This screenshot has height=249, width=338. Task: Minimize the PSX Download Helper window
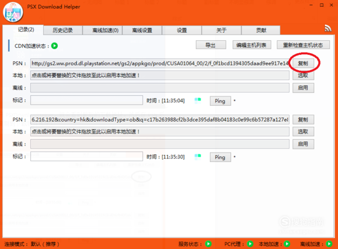coord(311,5)
